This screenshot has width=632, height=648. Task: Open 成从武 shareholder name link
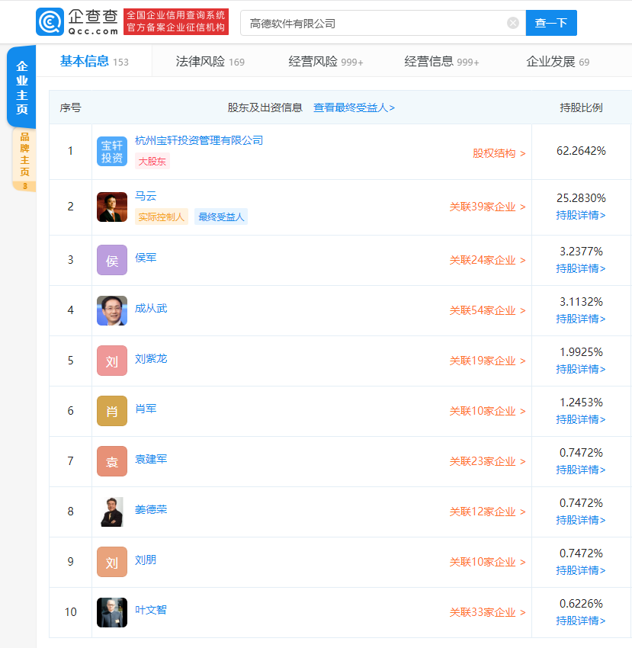151,308
